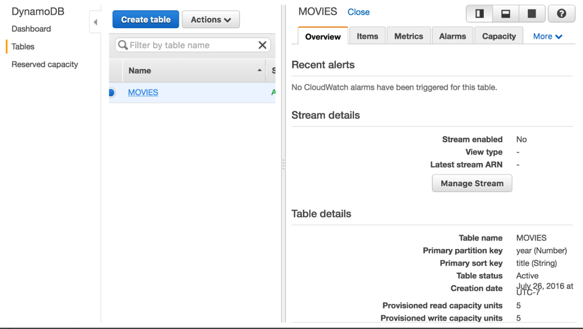Image resolution: width=583 pixels, height=329 pixels.
Task: Grab the vertical panel splitter handle
Action: pos(283,164)
